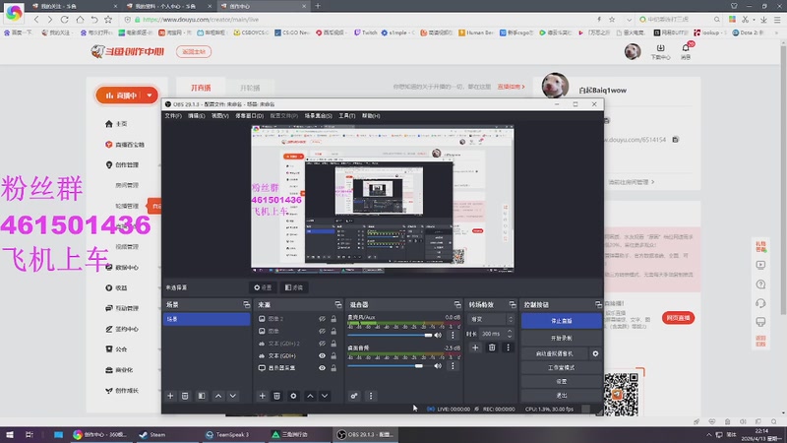Copy room link icon beside douyu.com/6514154
The image size is (787, 443).
pos(676,139)
